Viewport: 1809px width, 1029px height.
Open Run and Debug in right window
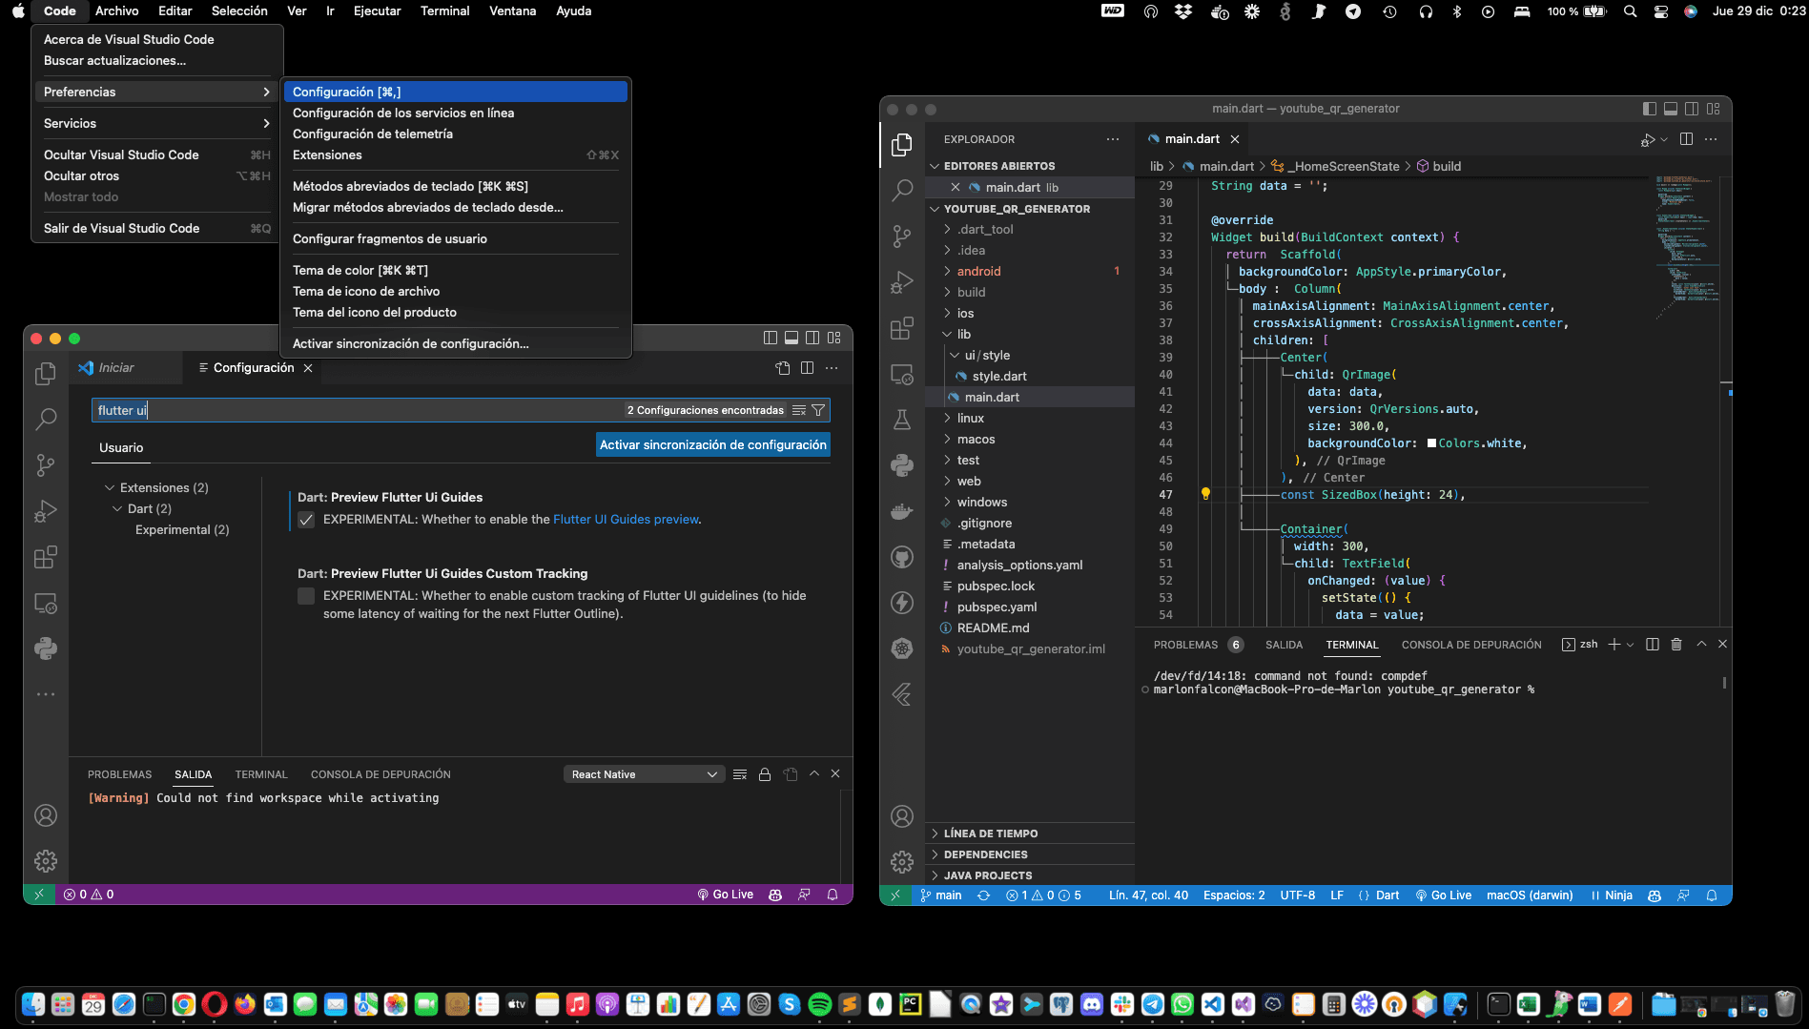(901, 282)
